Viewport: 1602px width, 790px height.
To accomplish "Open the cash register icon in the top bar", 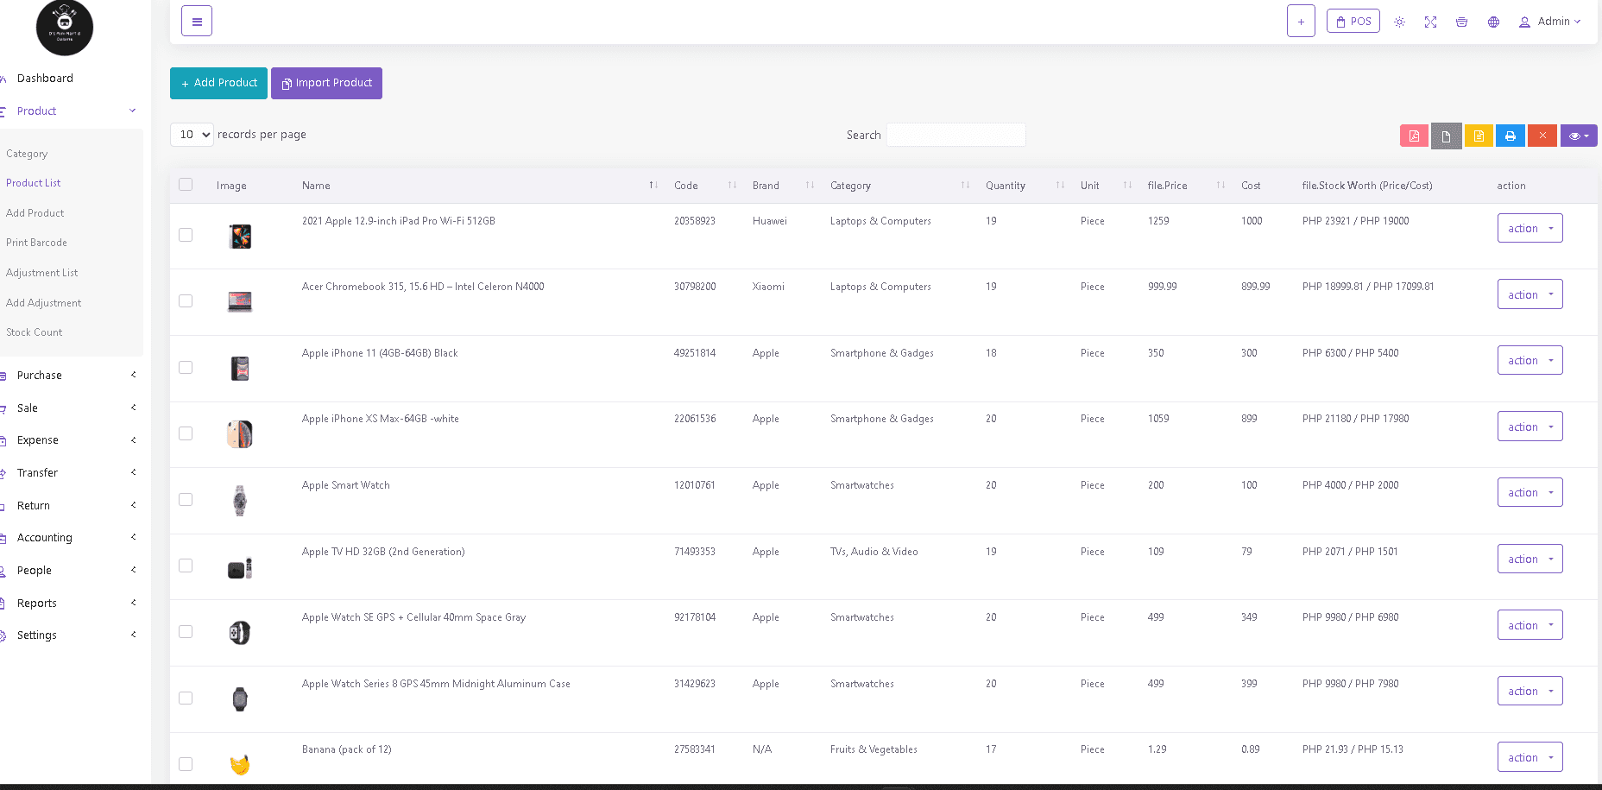I will (1461, 22).
